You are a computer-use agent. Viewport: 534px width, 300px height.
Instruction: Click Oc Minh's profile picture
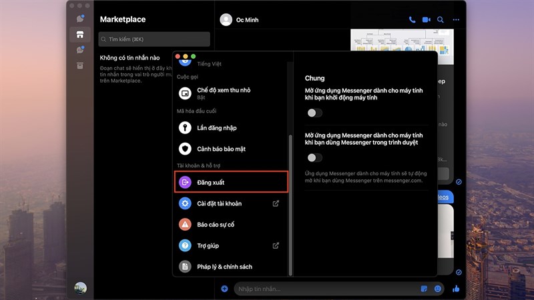pyautogui.click(x=226, y=20)
